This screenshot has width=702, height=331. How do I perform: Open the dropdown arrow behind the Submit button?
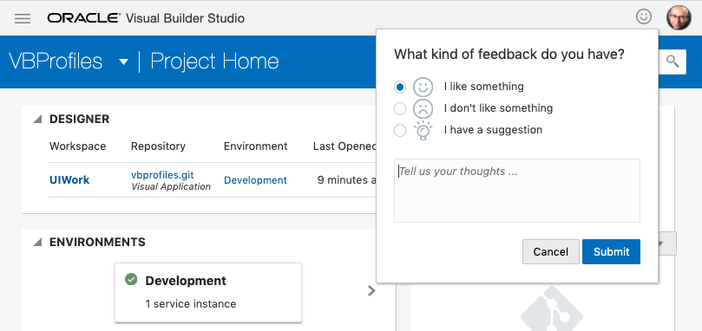click(660, 243)
